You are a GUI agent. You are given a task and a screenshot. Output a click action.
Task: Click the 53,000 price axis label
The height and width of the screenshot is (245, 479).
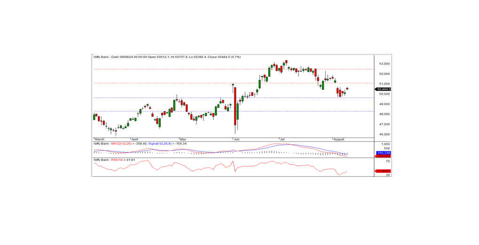384,64
